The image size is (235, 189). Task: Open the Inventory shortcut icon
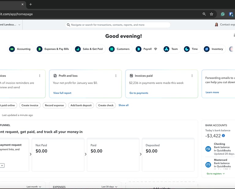pos(207,49)
